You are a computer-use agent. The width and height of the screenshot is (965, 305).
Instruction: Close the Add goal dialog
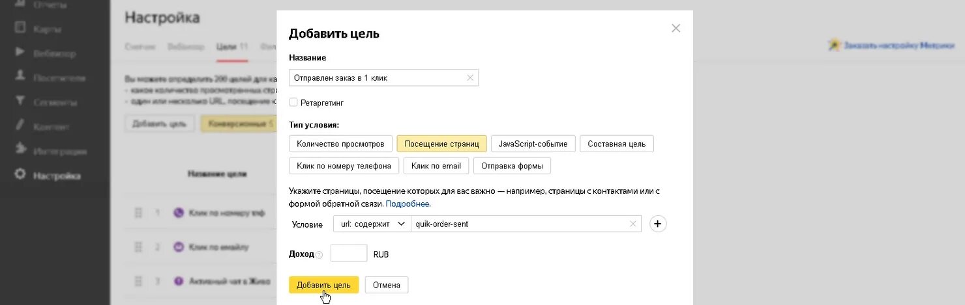point(675,28)
